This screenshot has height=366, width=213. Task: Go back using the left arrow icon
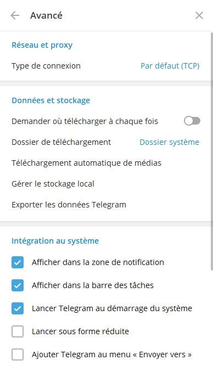[x=15, y=16]
